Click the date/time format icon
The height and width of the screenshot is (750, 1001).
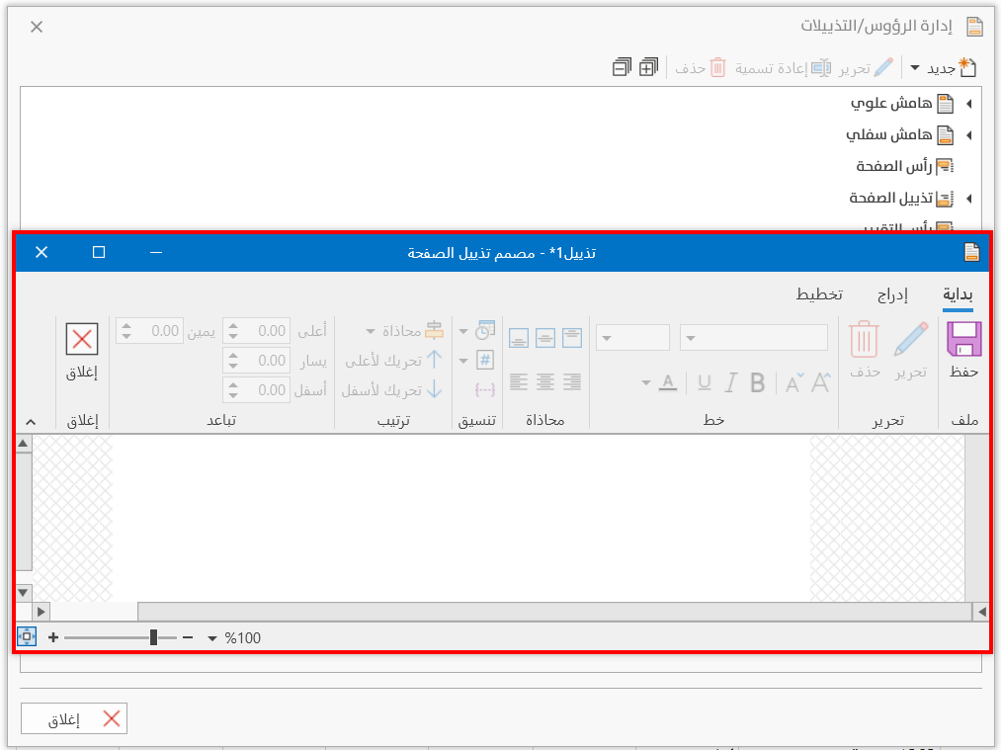point(485,330)
